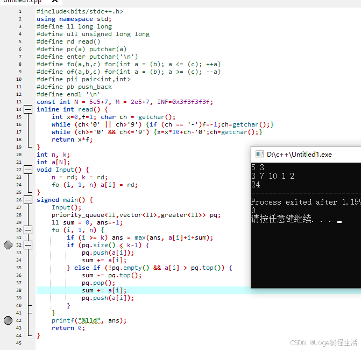Click the 'int a[N];' declaration
Viewport: 361px width, 350px height.
pyautogui.click(x=53, y=162)
